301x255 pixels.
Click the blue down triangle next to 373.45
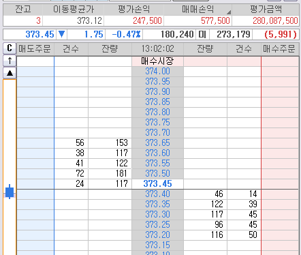[x=61, y=34]
